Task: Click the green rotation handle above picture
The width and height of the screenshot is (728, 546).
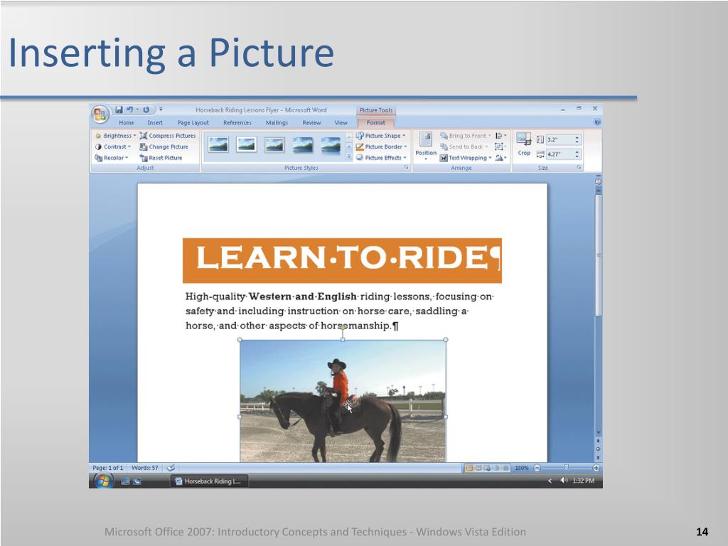Action: (343, 327)
